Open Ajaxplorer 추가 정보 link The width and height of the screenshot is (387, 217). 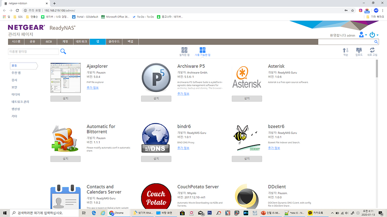pyautogui.click(x=93, y=87)
